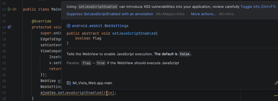
Task: Click ajustes variable on line 27
Action: coord(48,93)
